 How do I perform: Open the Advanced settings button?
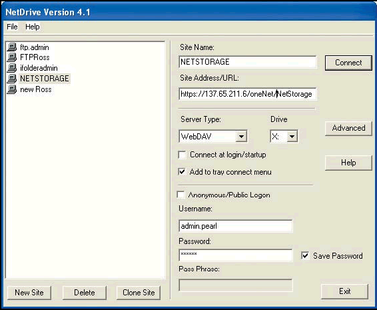tap(348, 128)
